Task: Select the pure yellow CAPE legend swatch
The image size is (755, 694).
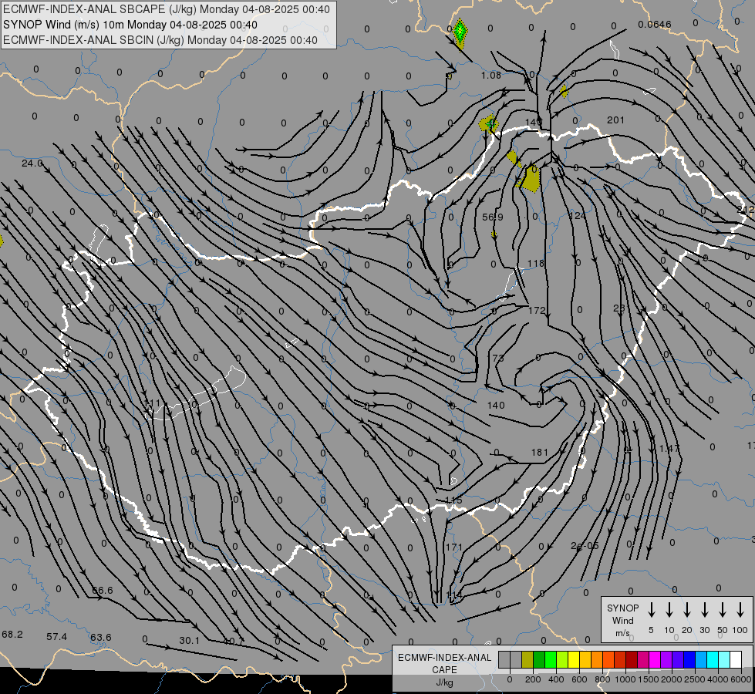Action: pos(574,659)
